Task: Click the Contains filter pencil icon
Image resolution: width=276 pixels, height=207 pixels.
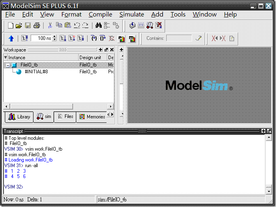Action: point(199,38)
